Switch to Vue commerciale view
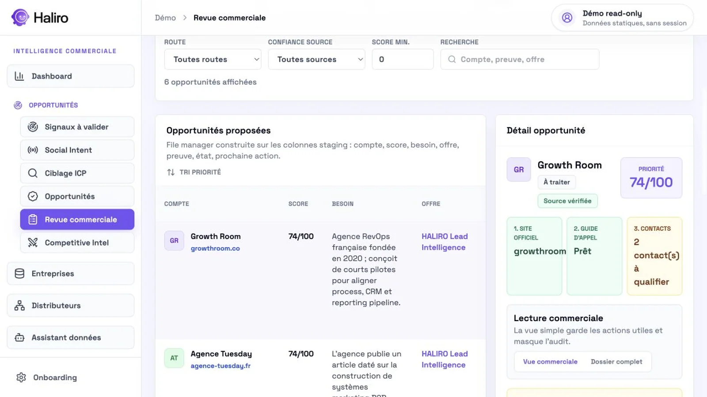 (x=550, y=362)
